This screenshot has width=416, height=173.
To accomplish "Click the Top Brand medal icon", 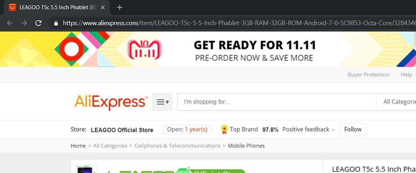I will coord(224,129).
